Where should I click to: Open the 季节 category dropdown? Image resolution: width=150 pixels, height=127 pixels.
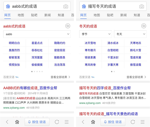[95, 34]
